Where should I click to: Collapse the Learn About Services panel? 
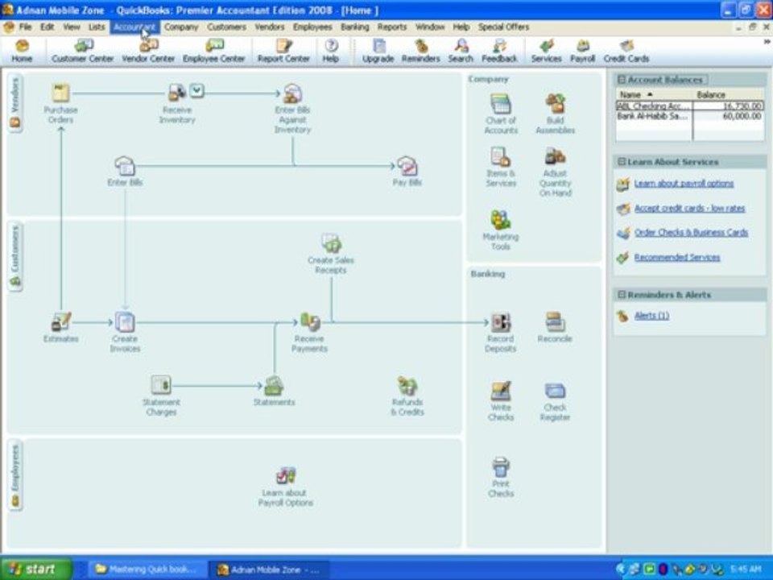pos(622,162)
